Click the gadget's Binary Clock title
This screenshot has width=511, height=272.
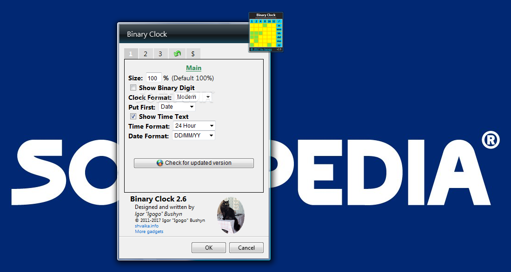point(266,15)
